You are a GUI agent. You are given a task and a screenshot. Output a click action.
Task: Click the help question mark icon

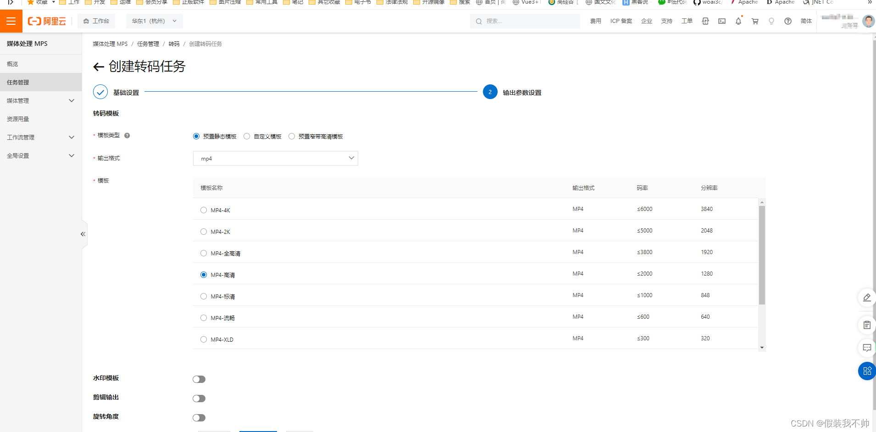coord(788,21)
